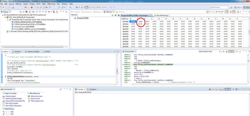Click the Flash programmer icon in Commander
250x116 pixels.
tap(29, 101)
